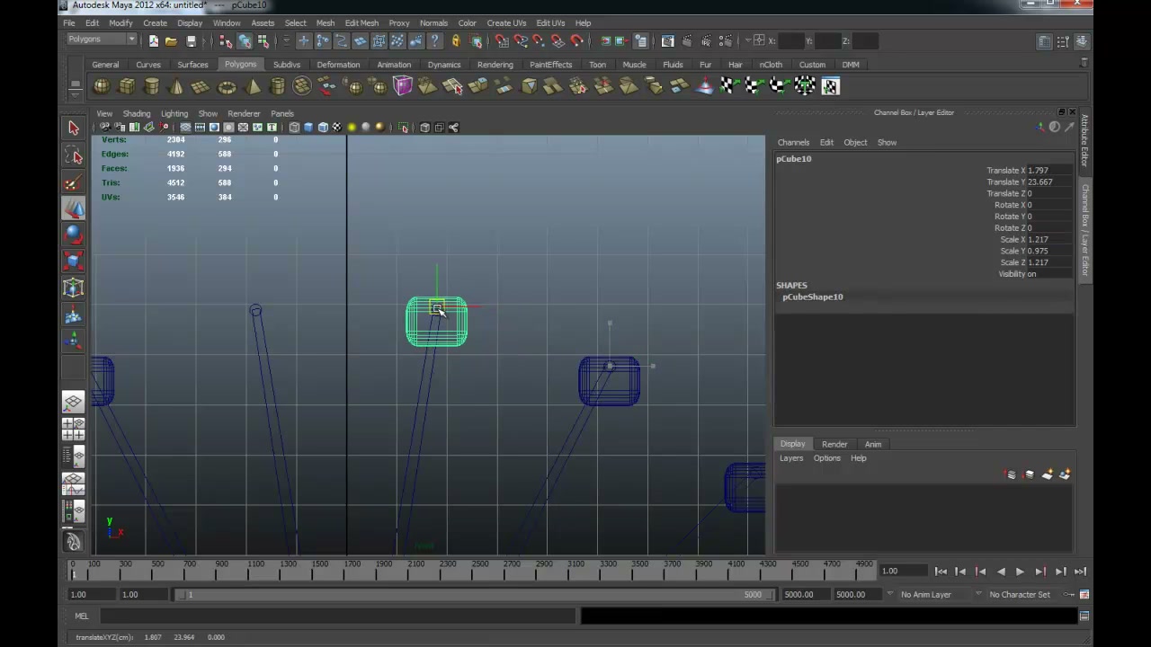The width and height of the screenshot is (1151, 647).
Task: Open Layers menu in Layer Editor
Action: 791,458
